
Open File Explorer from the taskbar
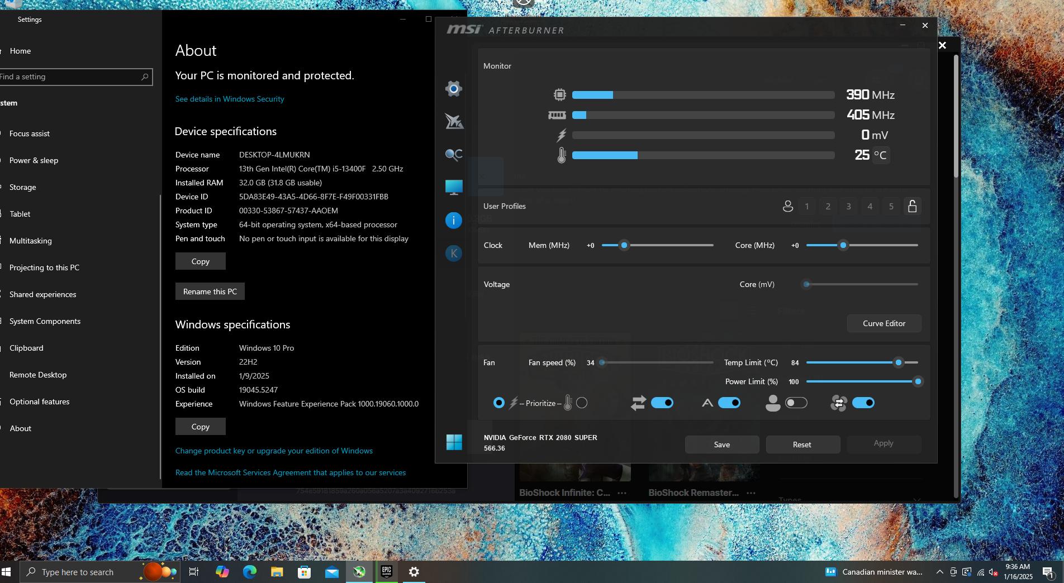click(x=277, y=572)
